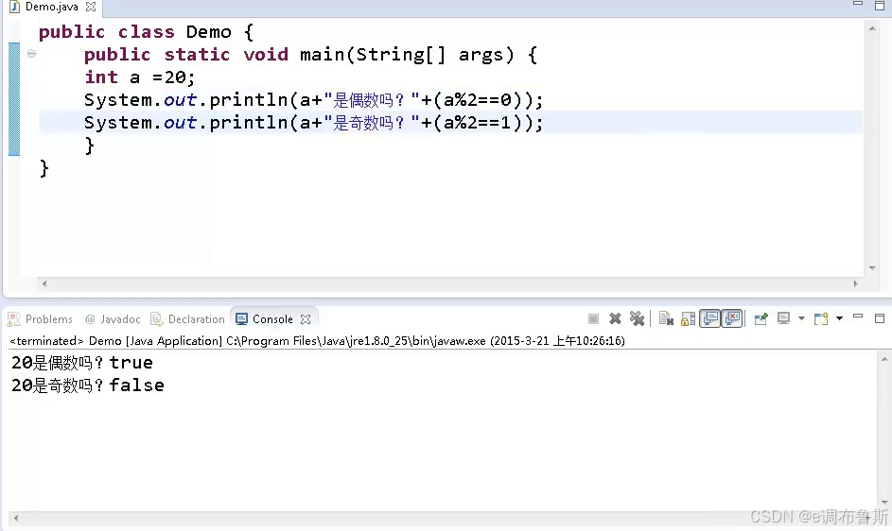Click the println line containing a%2==0
892x531 pixels.
[314, 99]
